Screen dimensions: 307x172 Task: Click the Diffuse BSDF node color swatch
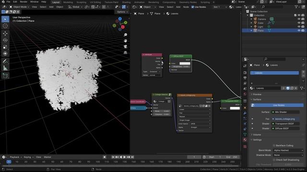[x=185, y=64]
